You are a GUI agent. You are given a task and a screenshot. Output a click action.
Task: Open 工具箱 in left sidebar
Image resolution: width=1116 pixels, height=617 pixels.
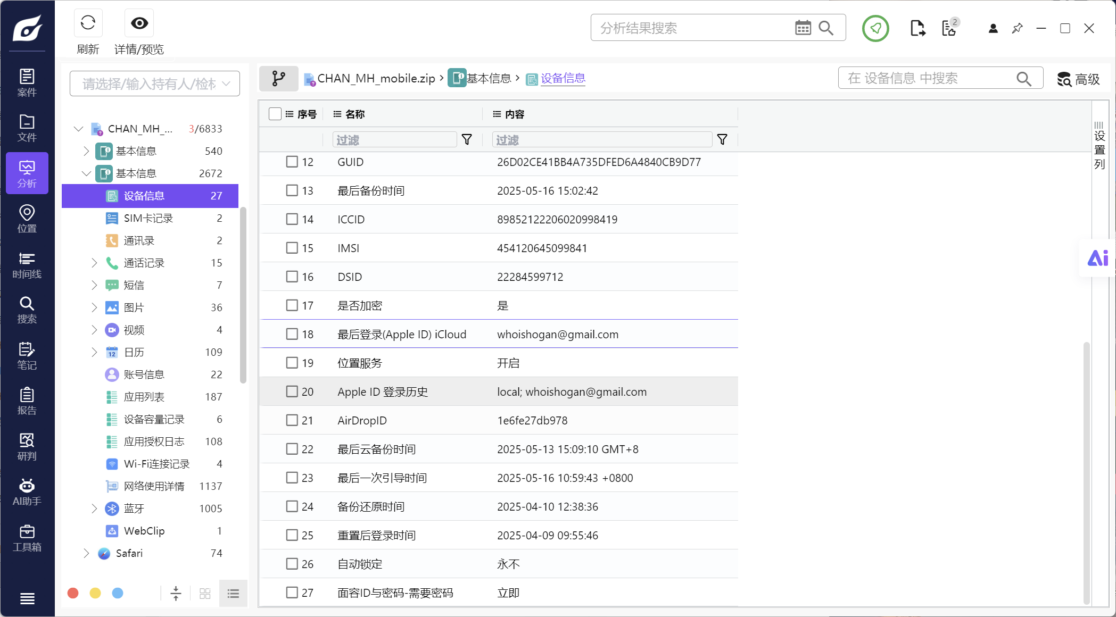[x=27, y=538]
